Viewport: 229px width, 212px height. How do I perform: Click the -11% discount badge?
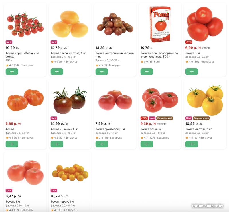[189, 42]
